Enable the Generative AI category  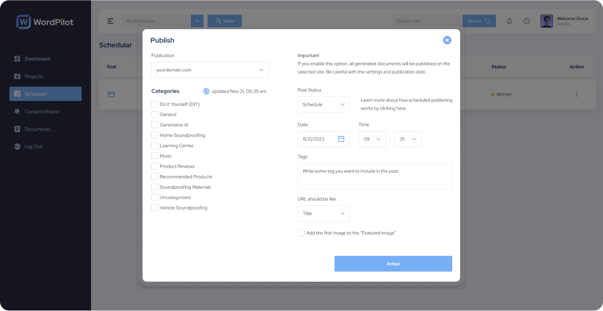tap(154, 125)
